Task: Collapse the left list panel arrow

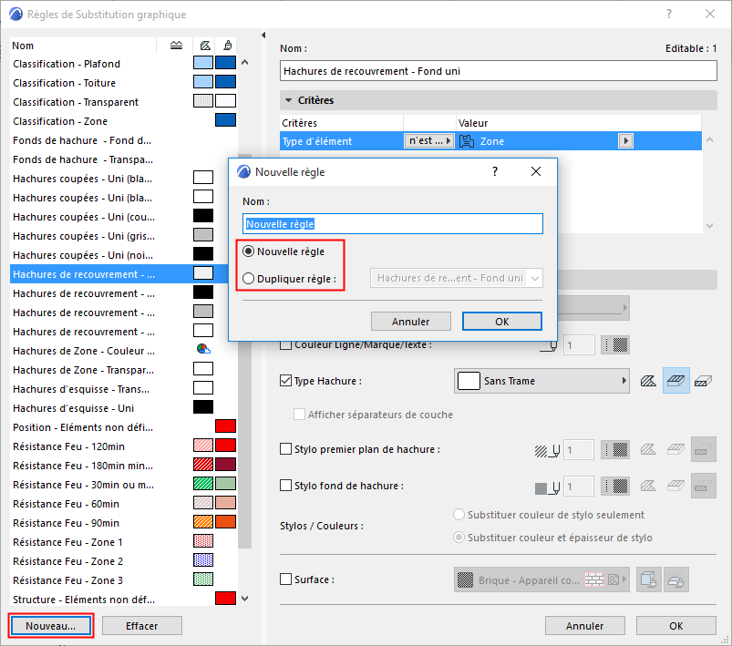Action: 263,35
